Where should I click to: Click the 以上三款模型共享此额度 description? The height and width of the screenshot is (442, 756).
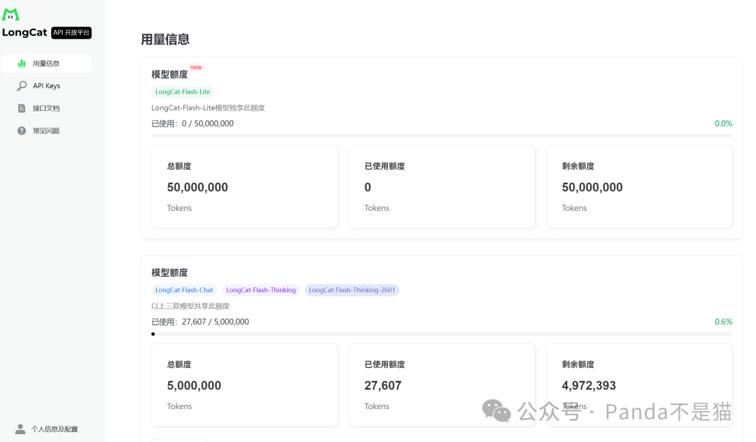tap(190, 306)
